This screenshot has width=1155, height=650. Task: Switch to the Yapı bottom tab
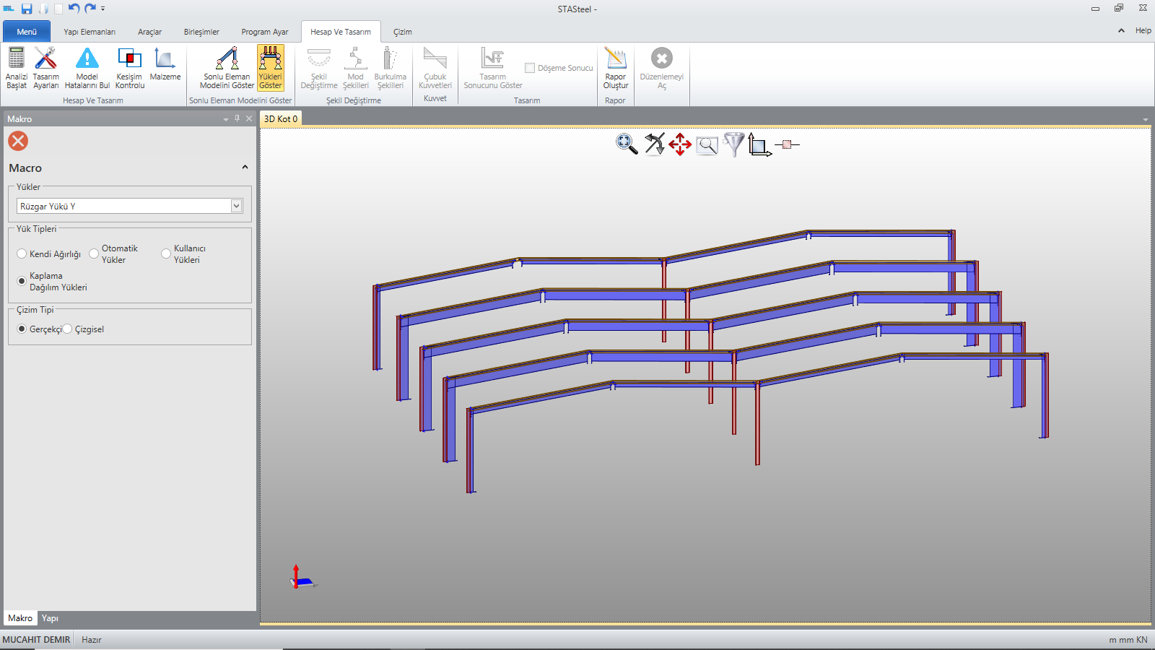click(x=50, y=618)
